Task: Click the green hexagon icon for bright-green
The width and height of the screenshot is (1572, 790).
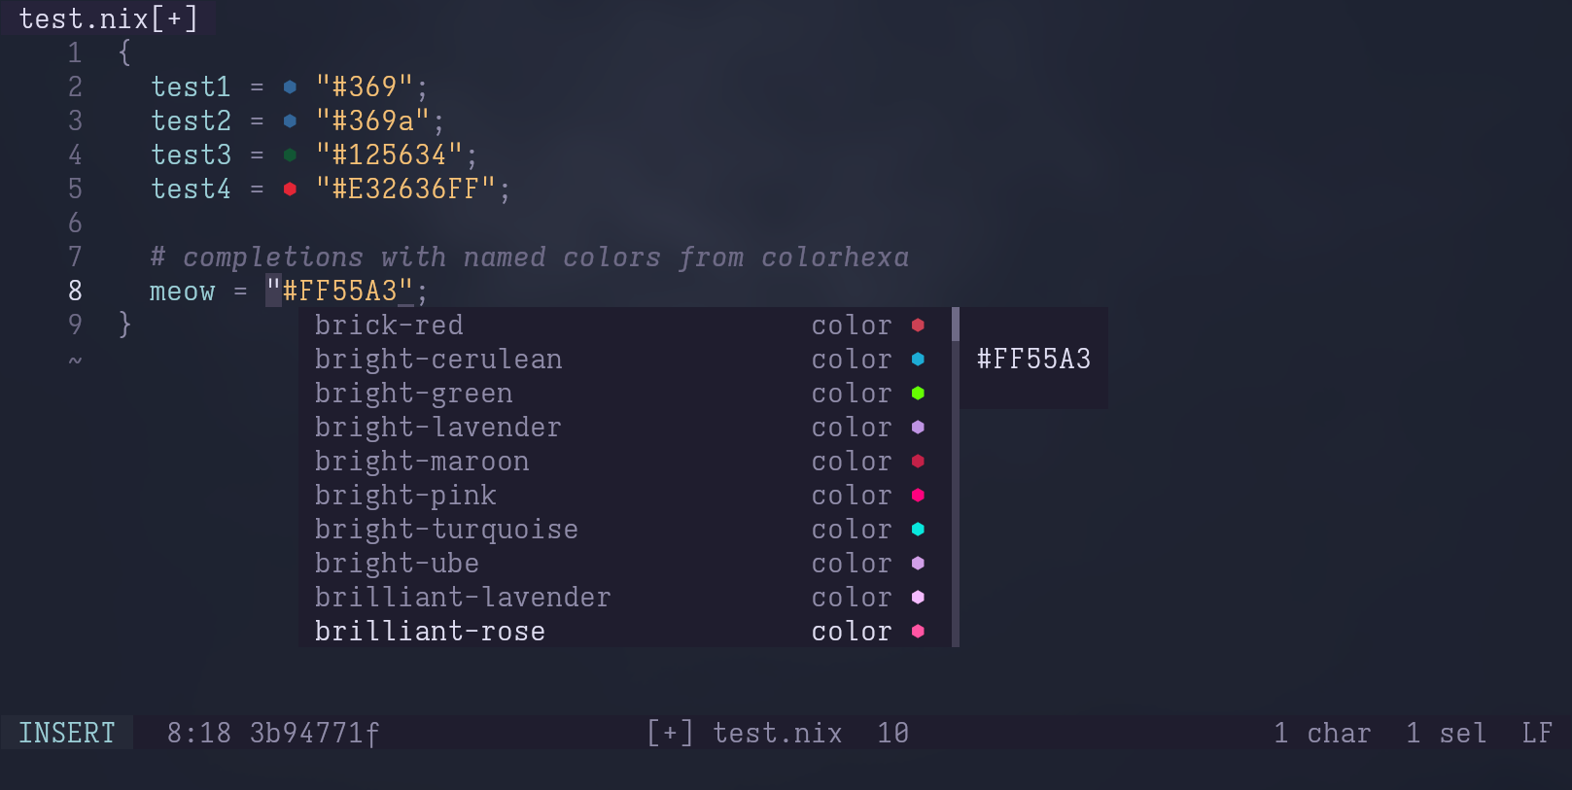Action: pyautogui.click(x=918, y=394)
